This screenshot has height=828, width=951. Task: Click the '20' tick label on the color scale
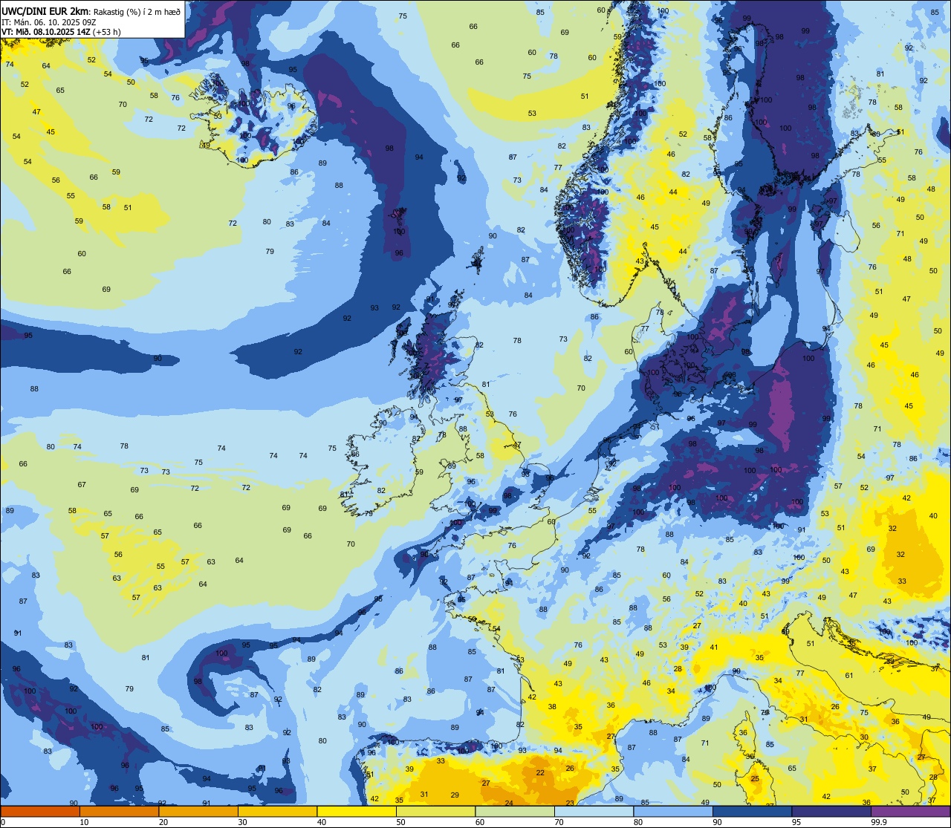coord(163,822)
